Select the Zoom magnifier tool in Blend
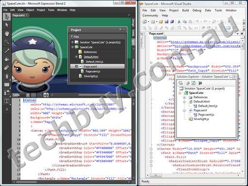 click(x=7, y=42)
